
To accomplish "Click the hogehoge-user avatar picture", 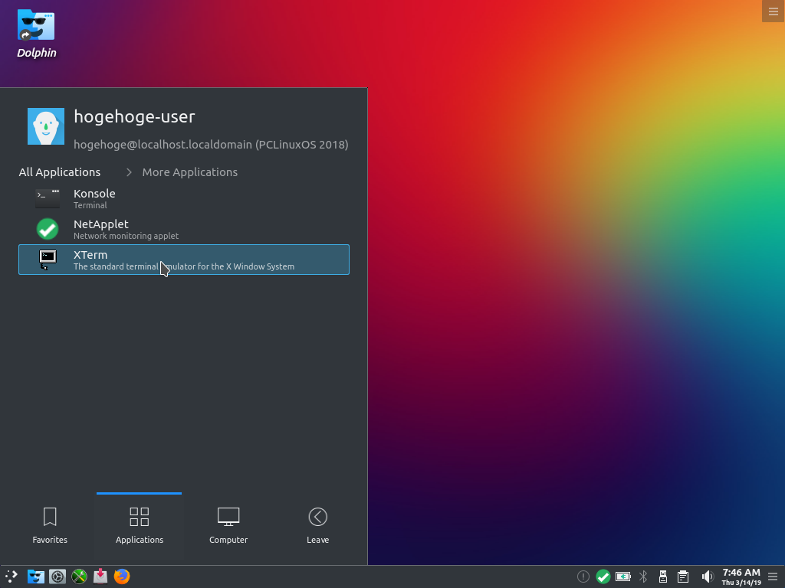I will pyautogui.click(x=45, y=126).
